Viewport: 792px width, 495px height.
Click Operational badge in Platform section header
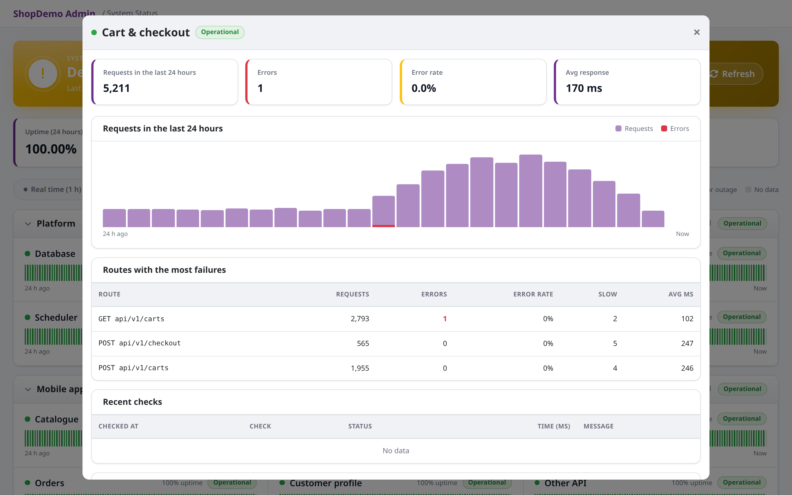742,224
